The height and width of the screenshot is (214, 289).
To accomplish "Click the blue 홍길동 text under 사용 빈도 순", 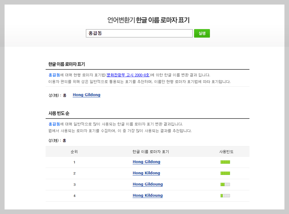I will [x=54, y=124].
